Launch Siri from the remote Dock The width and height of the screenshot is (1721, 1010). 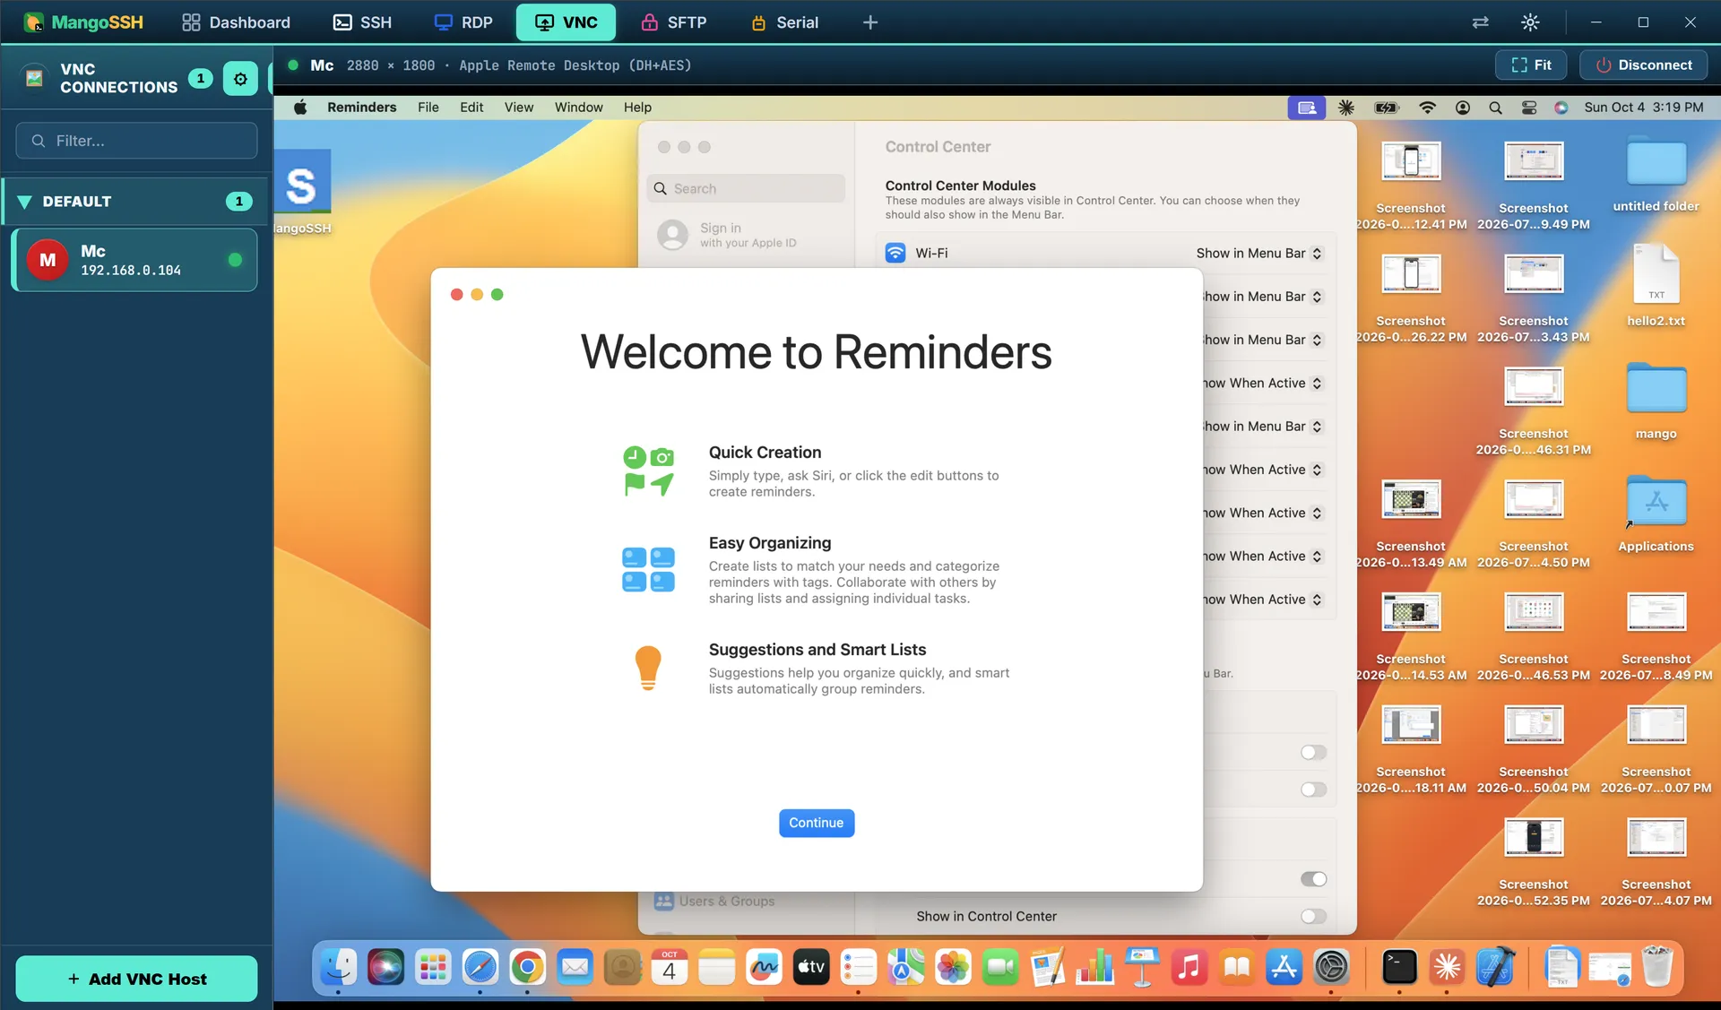click(385, 967)
